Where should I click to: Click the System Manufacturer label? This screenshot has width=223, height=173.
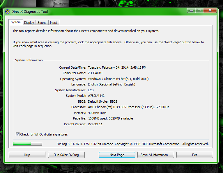pyautogui.click(x=70, y=90)
